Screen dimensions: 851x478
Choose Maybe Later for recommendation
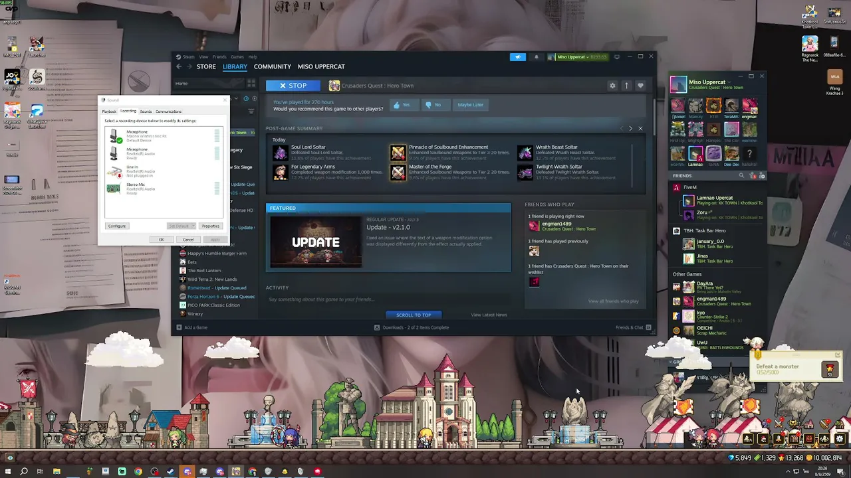click(469, 105)
